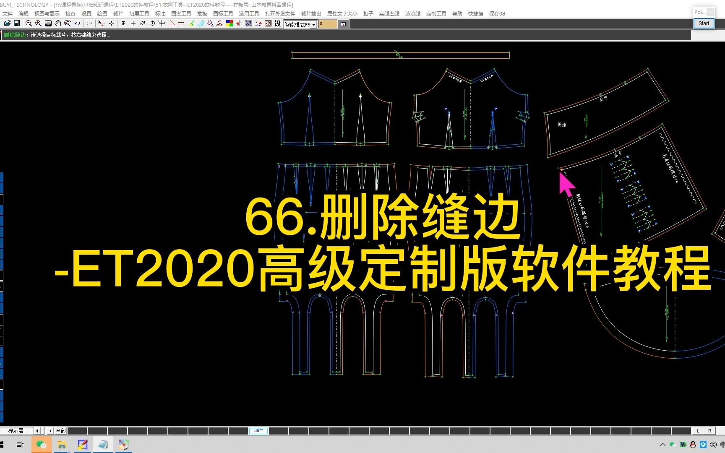The image size is (725, 453).
Task: Open the 属性文字大小 menu
Action: pos(342,14)
